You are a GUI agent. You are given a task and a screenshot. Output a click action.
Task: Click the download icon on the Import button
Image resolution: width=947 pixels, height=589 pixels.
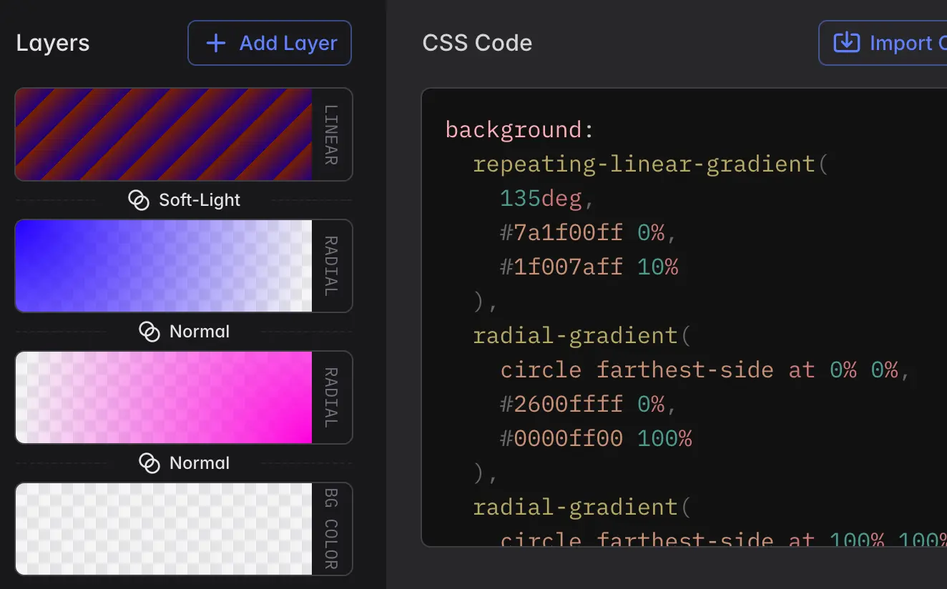(846, 43)
